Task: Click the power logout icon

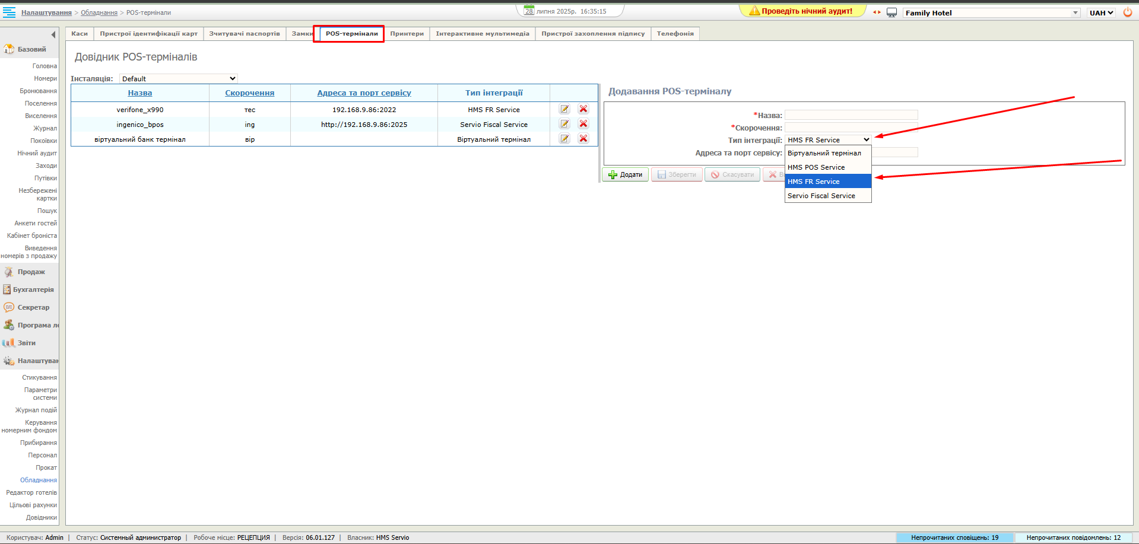Action: [1128, 12]
